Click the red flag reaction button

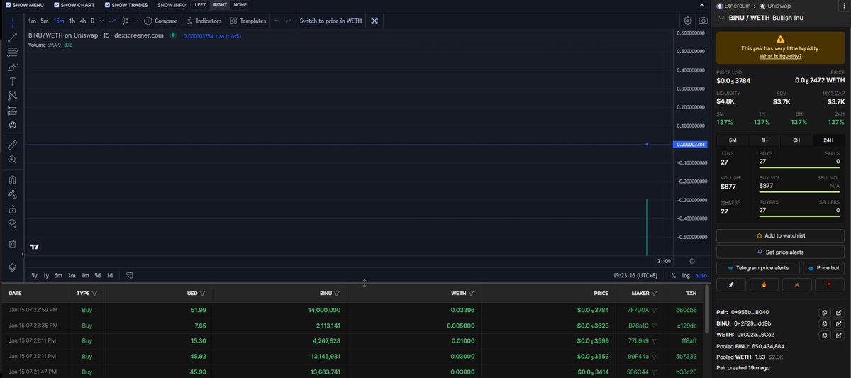point(829,284)
